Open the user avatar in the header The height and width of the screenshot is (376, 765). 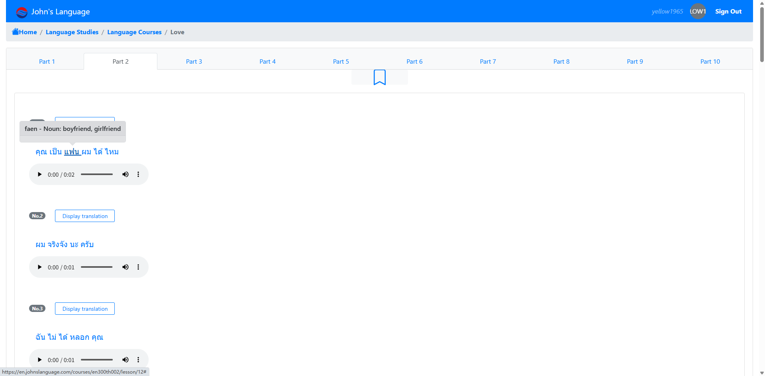698,12
